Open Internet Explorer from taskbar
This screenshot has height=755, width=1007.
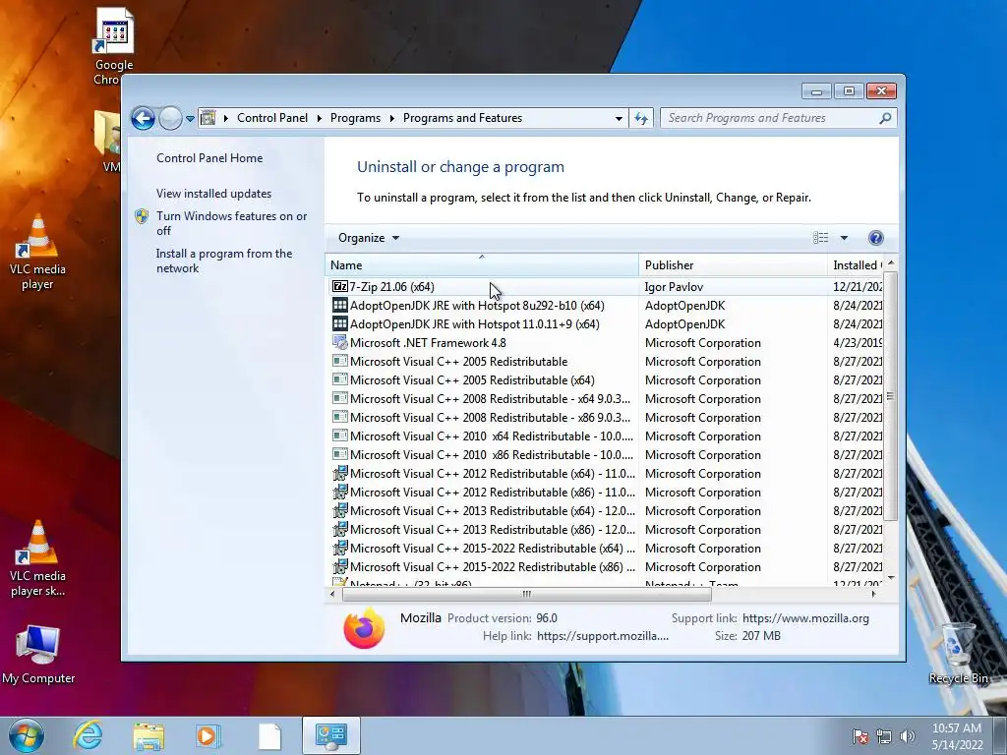88,735
